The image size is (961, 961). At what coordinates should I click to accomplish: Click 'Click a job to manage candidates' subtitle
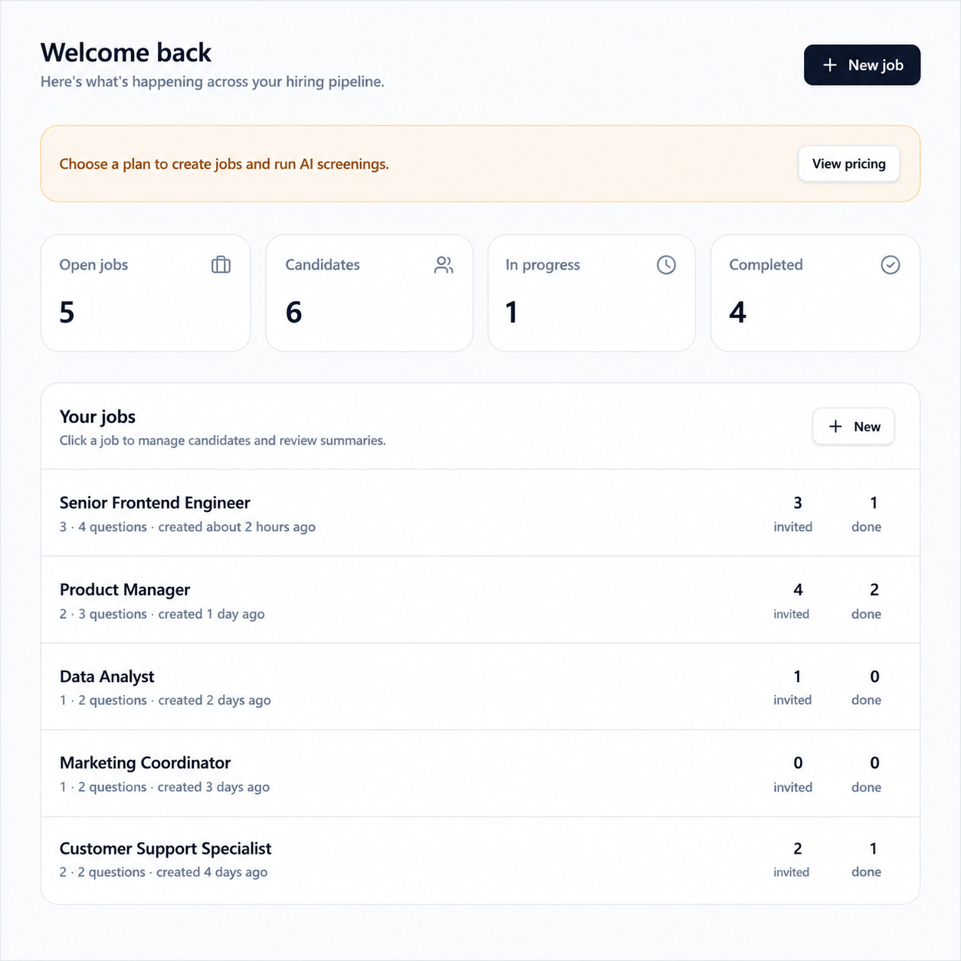(222, 441)
